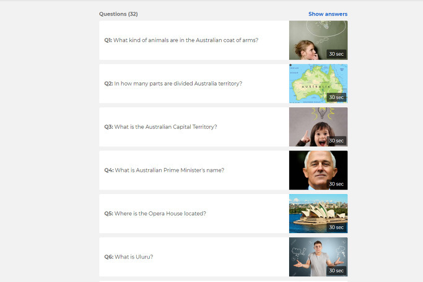The height and width of the screenshot is (282, 423).
Task: Open Q4 about the Prime Minister's name
Action: 194,170
